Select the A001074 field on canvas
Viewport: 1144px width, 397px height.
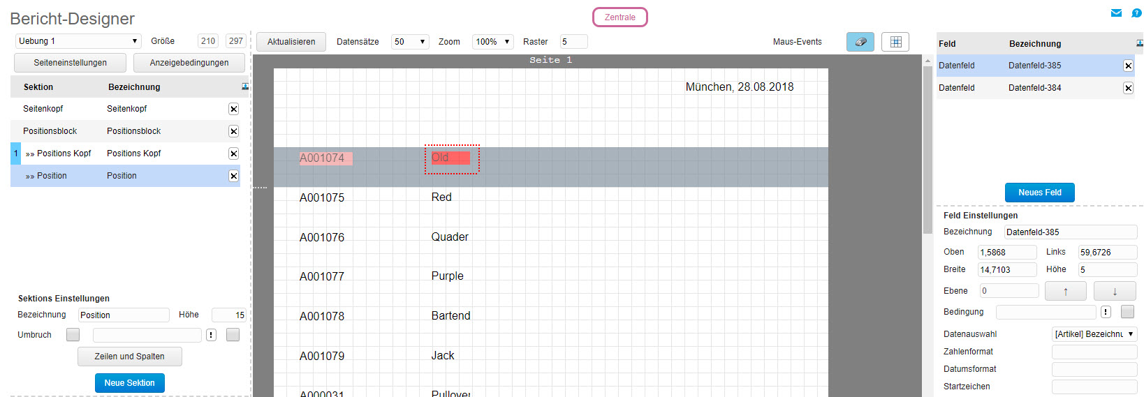pyautogui.click(x=326, y=158)
